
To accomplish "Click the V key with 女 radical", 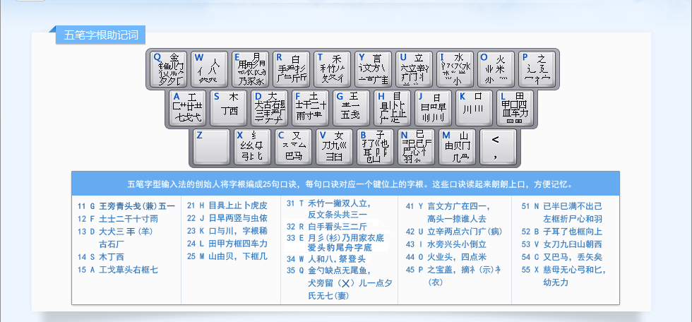I will (335, 147).
